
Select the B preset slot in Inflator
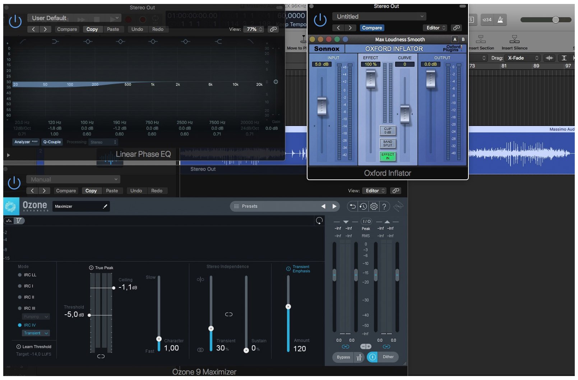coord(463,39)
